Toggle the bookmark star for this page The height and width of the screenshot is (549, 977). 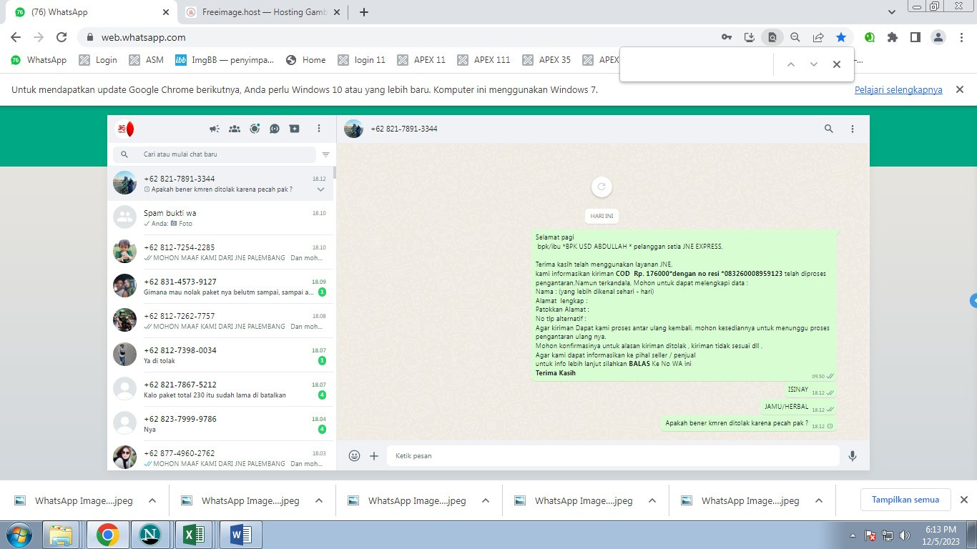pos(841,37)
